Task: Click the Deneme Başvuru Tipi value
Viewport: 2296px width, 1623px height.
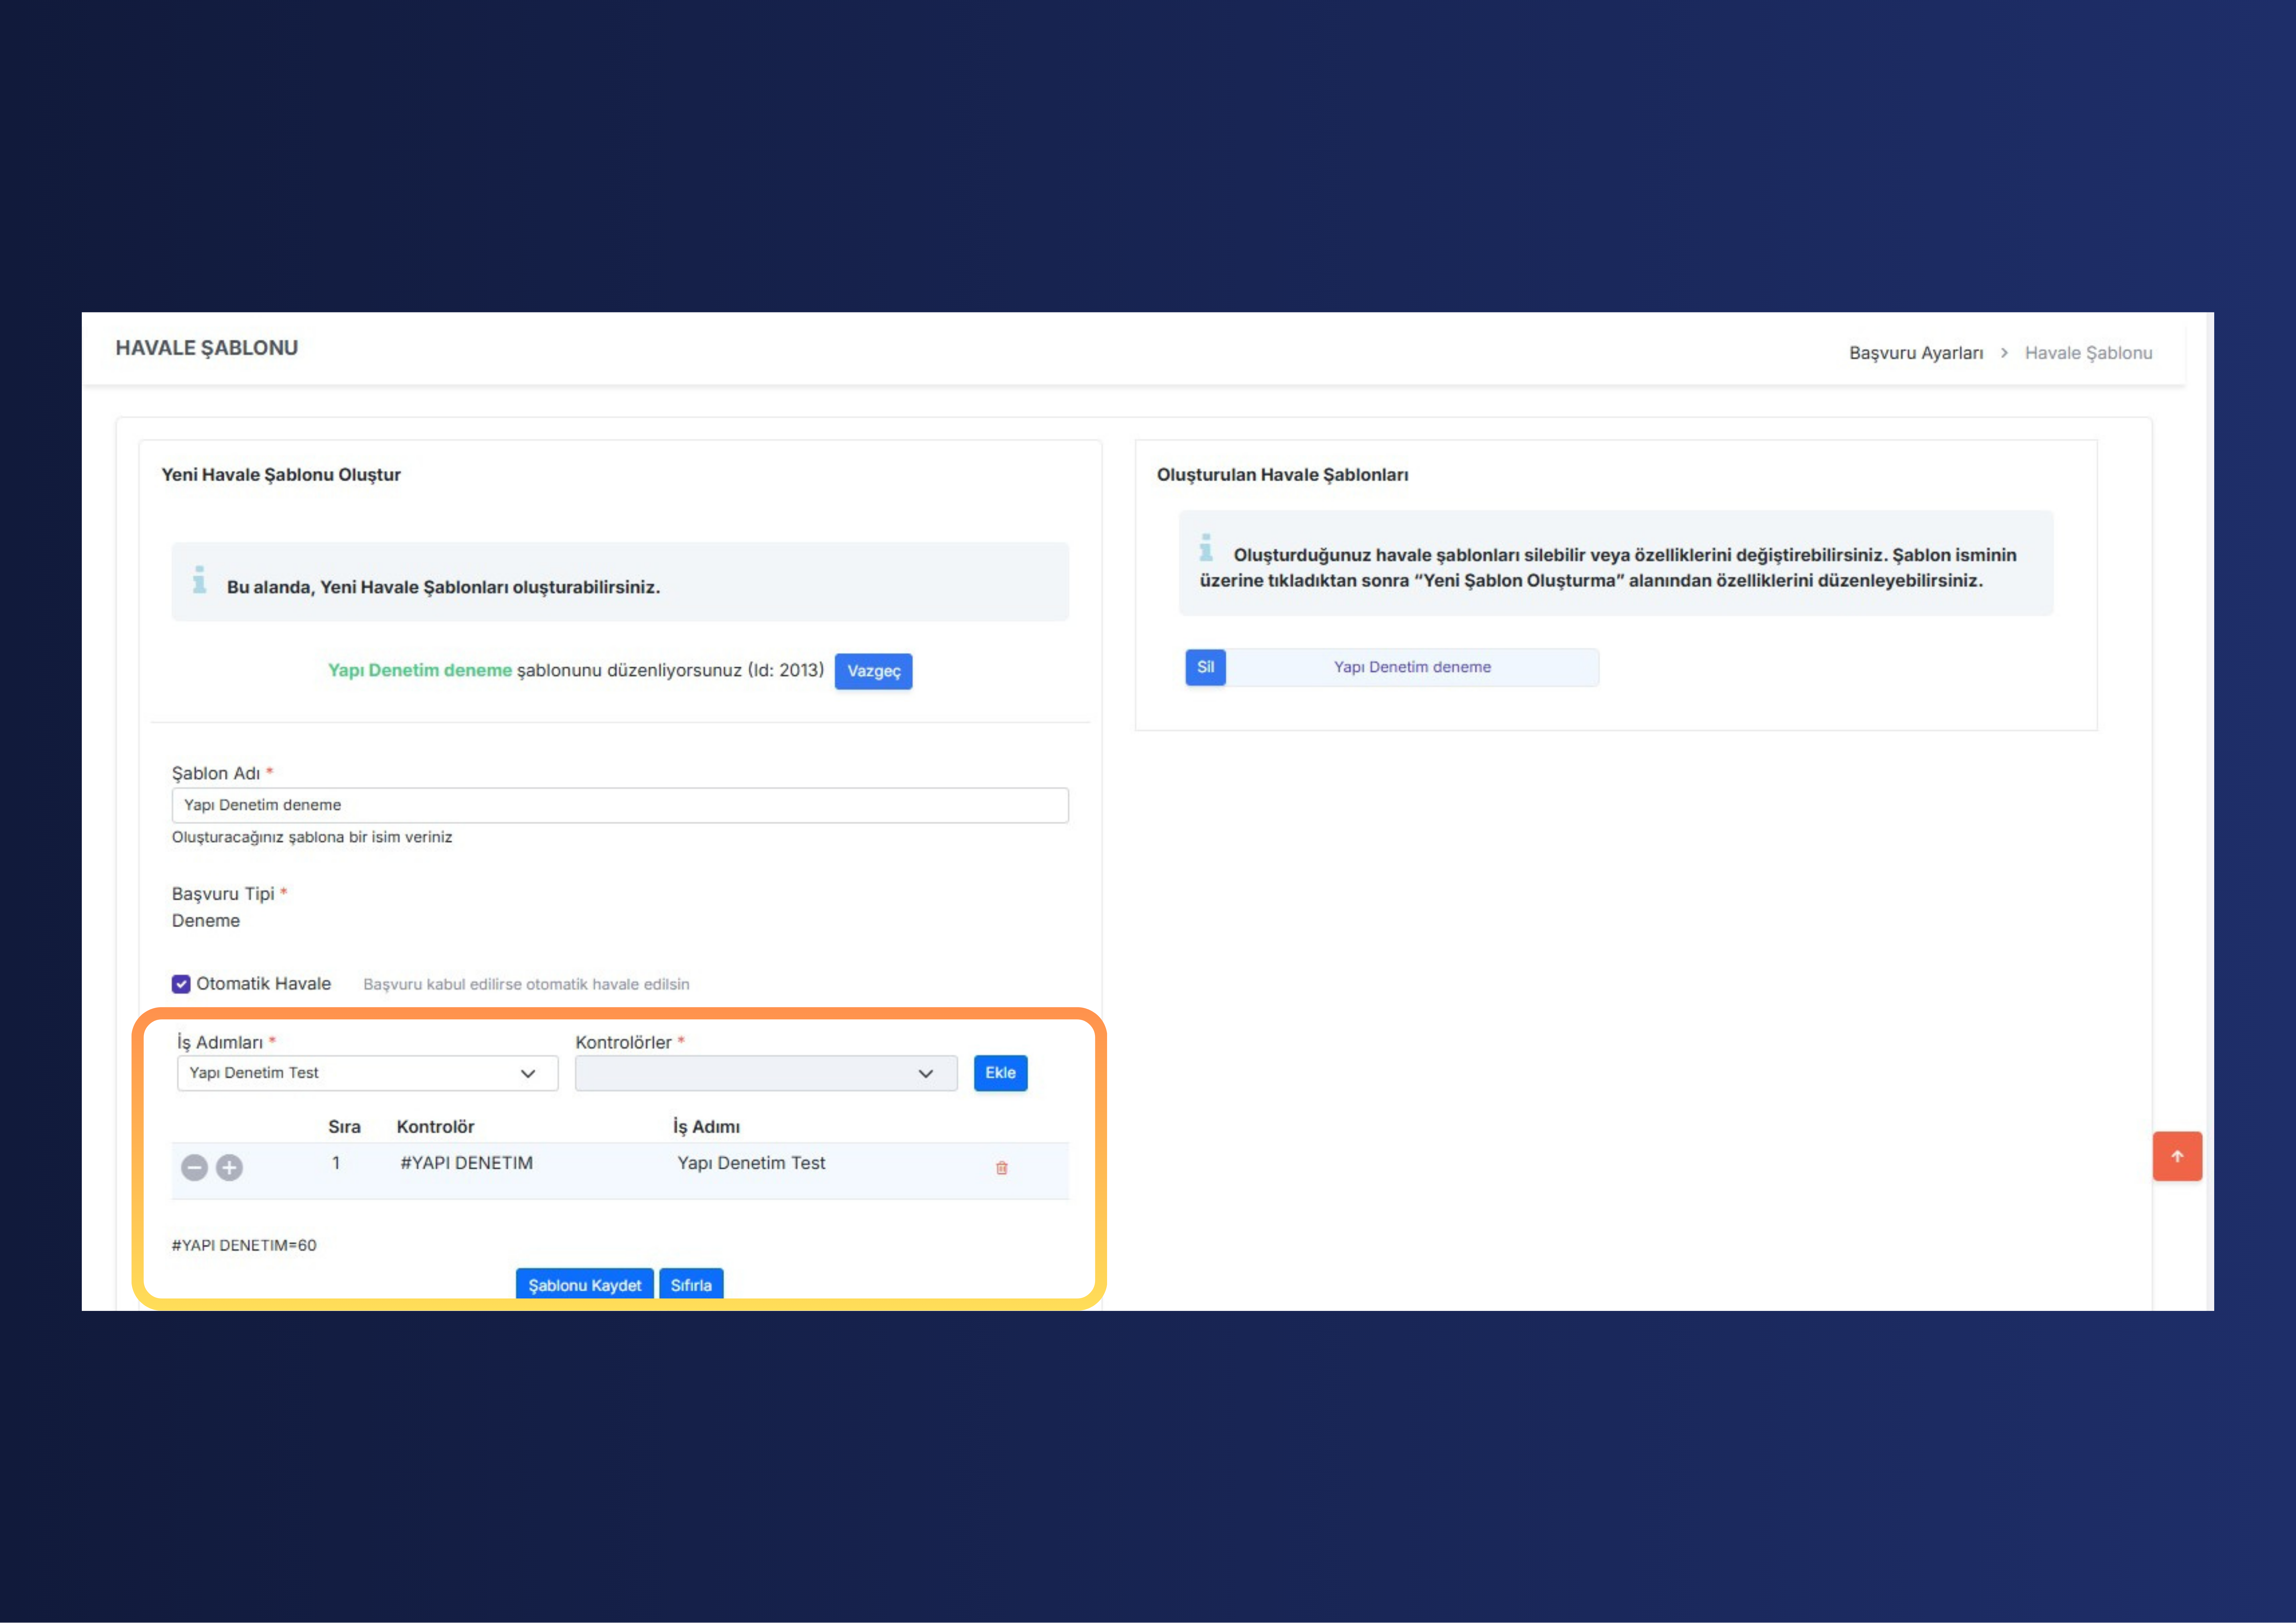Action: tap(206, 921)
